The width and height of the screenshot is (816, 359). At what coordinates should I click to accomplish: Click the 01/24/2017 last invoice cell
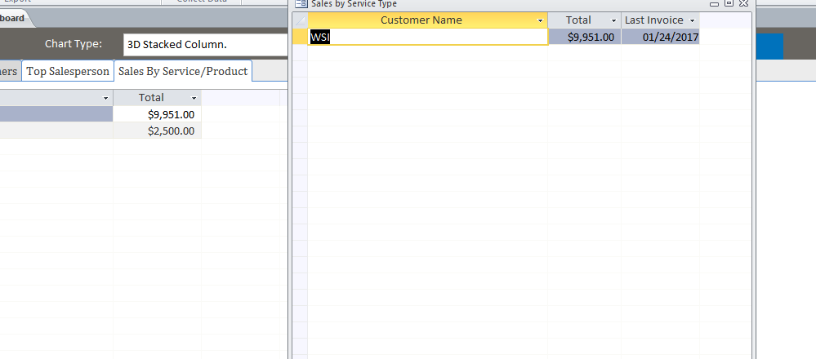(661, 37)
